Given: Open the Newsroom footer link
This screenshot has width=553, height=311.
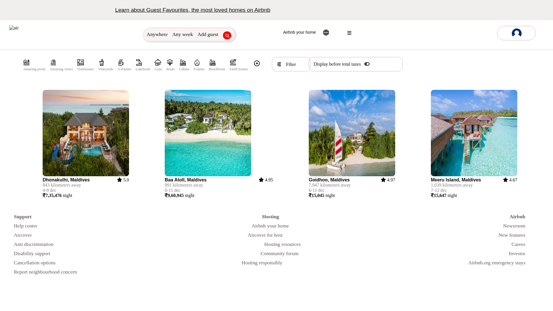Looking at the screenshot, I should point(514,226).
